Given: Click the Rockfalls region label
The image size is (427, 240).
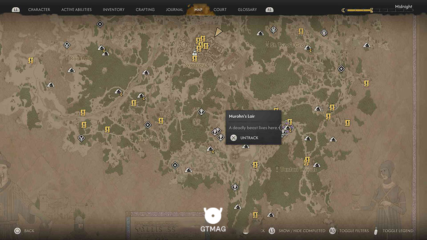Looking at the screenshot, I should [x=81, y=58].
